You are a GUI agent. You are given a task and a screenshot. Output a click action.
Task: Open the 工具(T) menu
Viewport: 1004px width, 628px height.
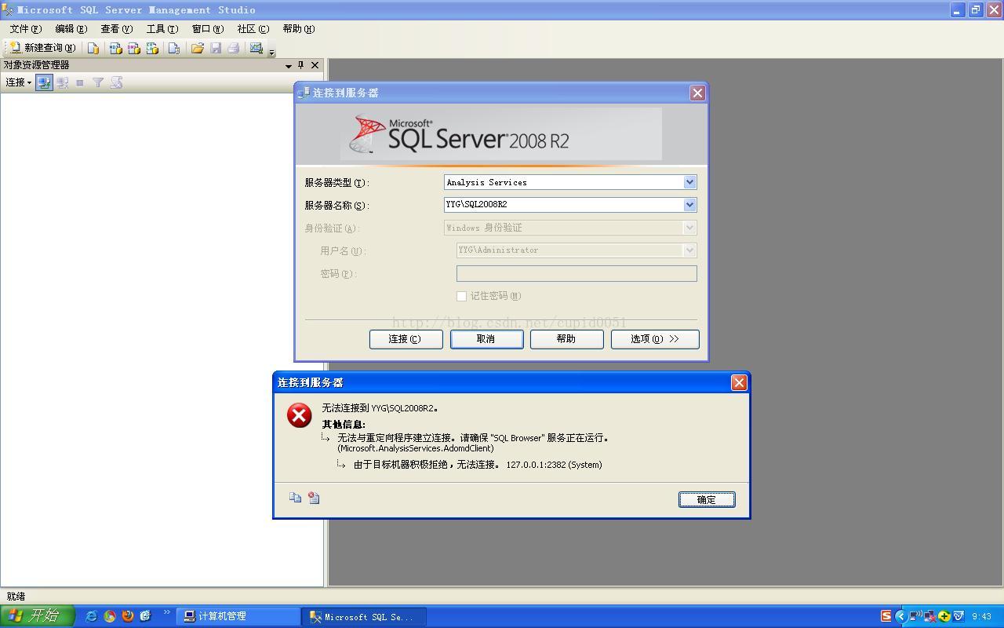[162, 28]
